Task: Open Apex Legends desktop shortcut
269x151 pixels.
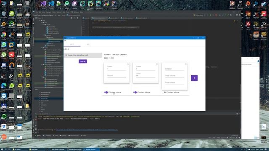Action: [248, 25]
